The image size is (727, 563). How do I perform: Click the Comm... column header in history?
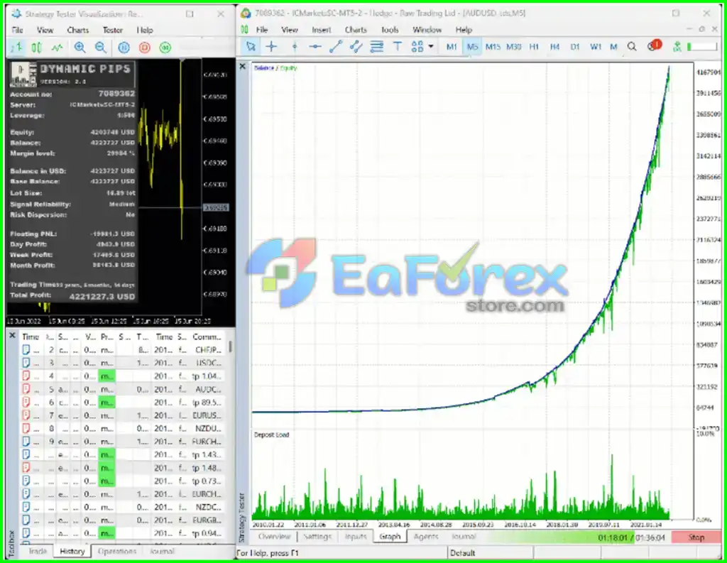207,337
